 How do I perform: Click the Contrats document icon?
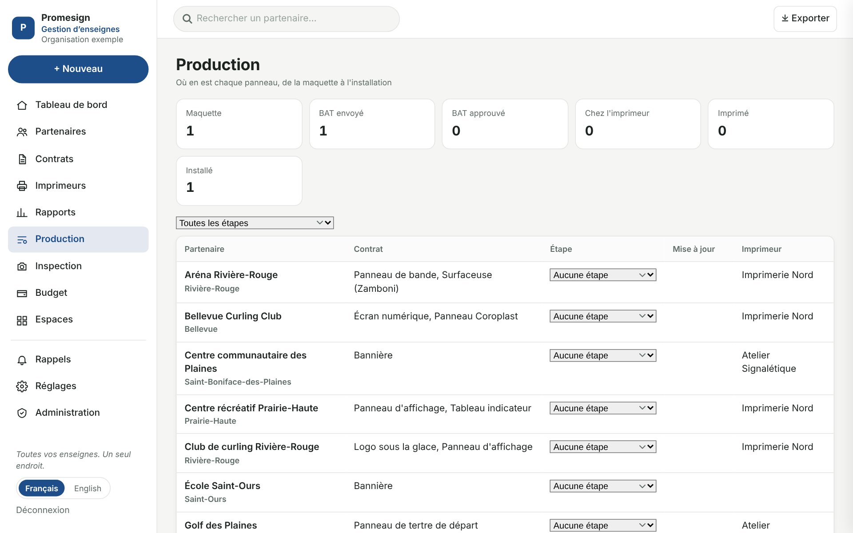click(22, 159)
